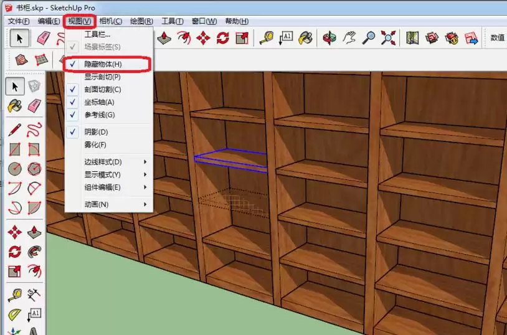
Task: Select the A1 Text tool in the horizontal toolbar
Action: click(286, 38)
